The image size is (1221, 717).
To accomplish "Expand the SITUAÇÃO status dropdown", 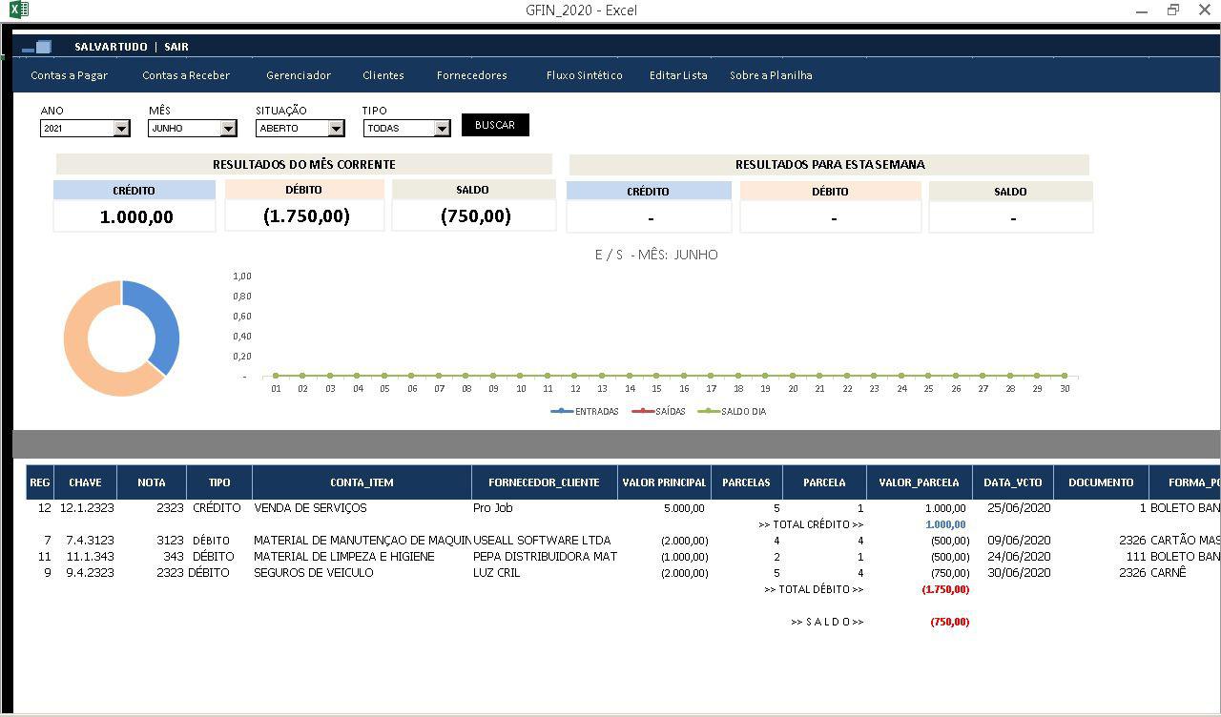I will point(336,129).
